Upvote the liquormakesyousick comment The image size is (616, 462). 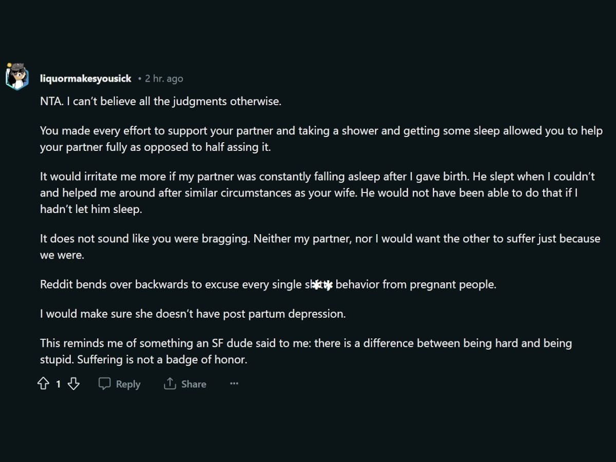44,384
